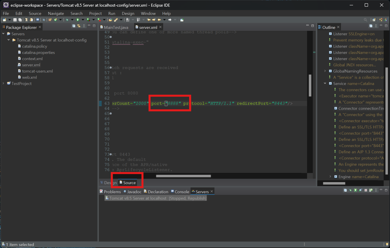390x248 pixels.
Task: Expand Engine name=Catalina in Outline
Action: (x=330, y=177)
